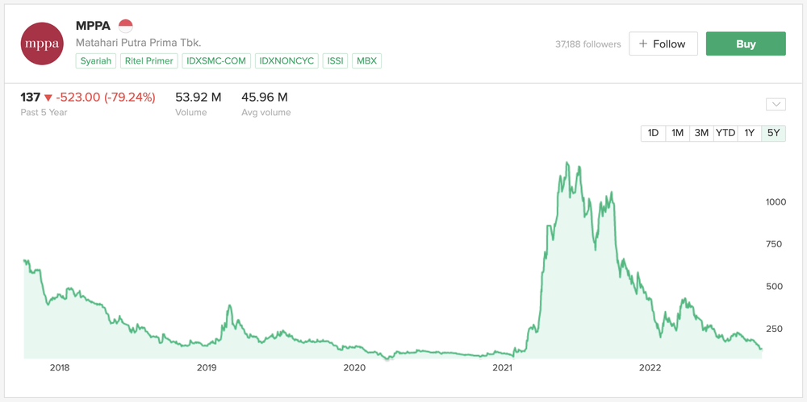The width and height of the screenshot is (807, 402).
Task: Open the Syariah tag
Action: click(x=96, y=60)
